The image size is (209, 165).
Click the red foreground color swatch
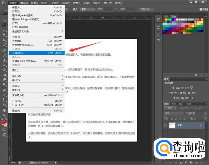(3, 123)
